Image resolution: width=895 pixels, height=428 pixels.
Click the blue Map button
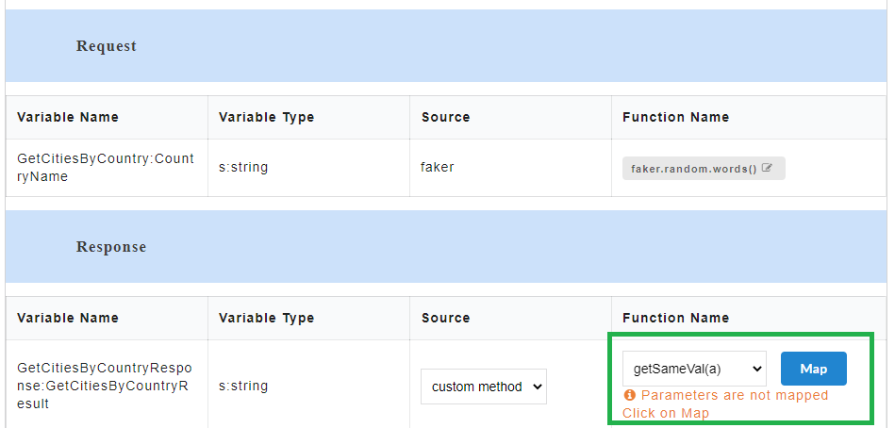813,369
